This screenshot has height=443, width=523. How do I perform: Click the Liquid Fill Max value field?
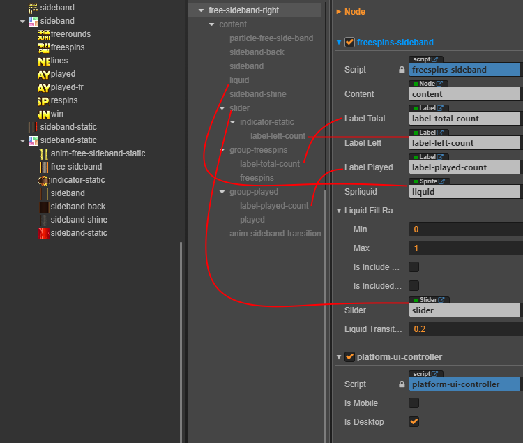(466, 248)
